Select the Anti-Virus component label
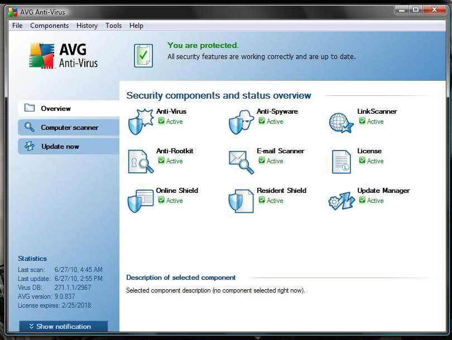The width and height of the screenshot is (452, 340). [x=171, y=111]
